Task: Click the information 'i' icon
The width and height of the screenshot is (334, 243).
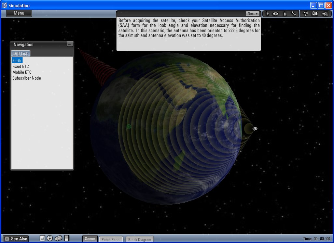Action: click(285, 14)
